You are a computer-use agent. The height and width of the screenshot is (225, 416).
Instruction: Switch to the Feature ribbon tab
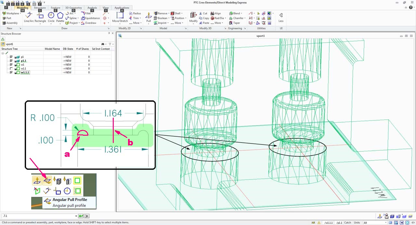coord(56,7)
